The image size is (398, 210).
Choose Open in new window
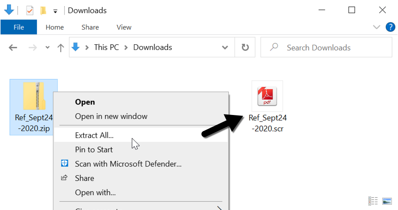(141, 116)
